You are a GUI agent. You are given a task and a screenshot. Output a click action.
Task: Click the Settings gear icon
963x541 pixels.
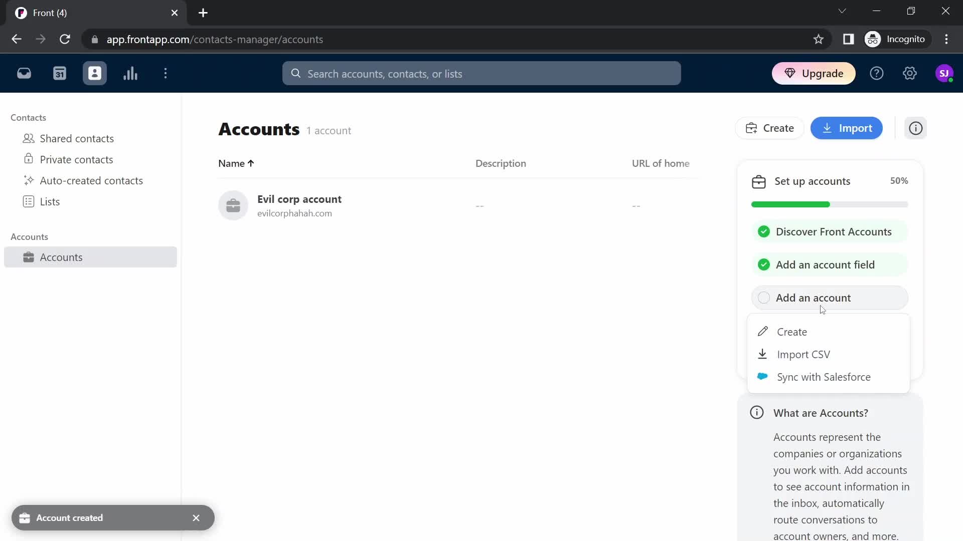pos(910,73)
